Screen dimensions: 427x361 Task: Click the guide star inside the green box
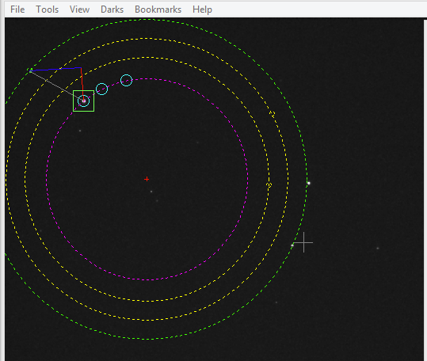pyautogui.click(x=84, y=101)
